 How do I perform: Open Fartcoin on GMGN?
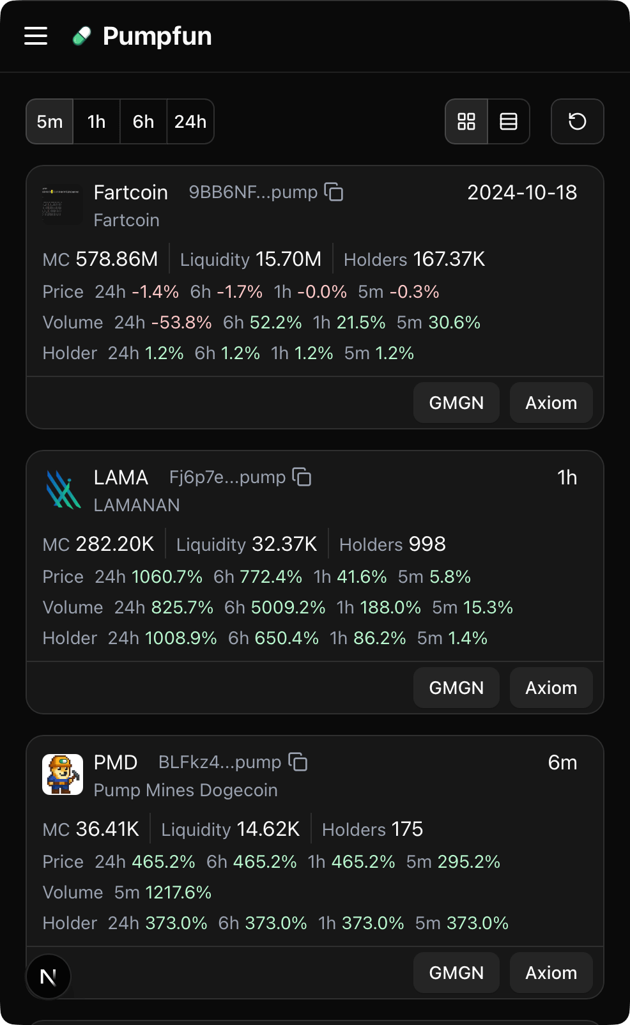456,403
